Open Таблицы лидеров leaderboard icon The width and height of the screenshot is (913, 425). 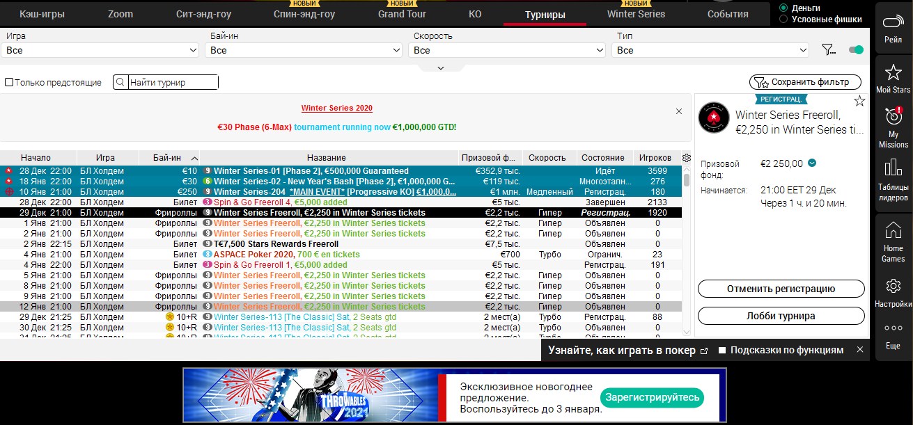(893, 168)
